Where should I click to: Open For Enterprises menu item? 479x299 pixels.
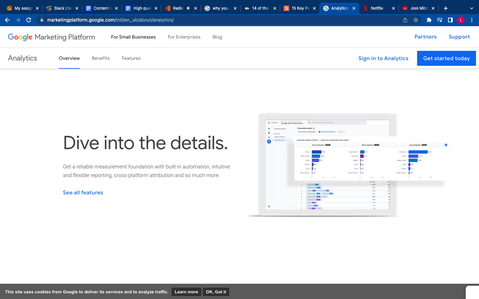point(184,37)
